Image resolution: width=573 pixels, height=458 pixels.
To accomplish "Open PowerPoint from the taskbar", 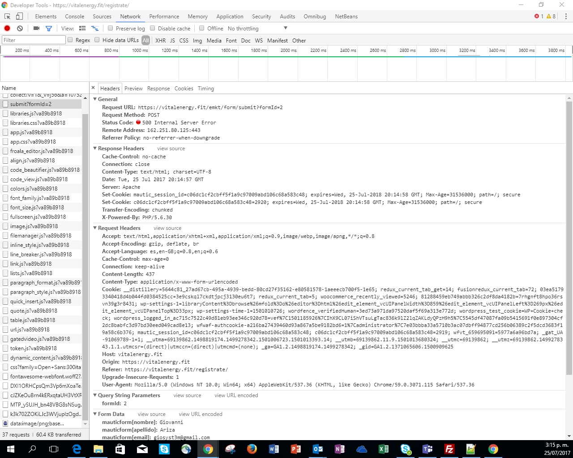I will tap(296, 449).
